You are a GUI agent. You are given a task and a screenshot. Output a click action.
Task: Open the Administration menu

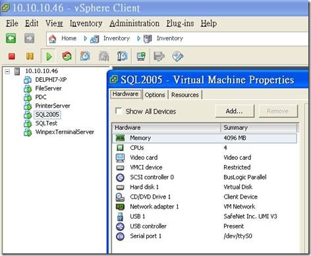[134, 23]
